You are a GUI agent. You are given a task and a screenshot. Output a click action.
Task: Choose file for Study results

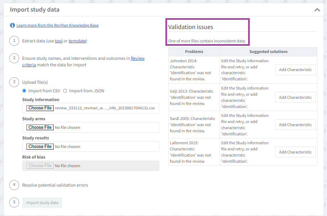click(40, 147)
